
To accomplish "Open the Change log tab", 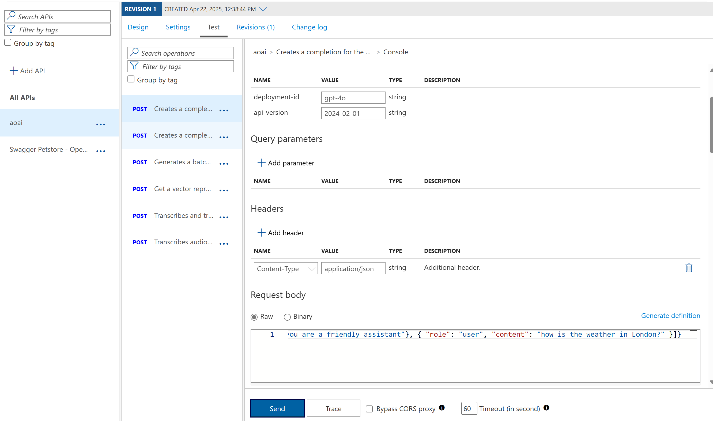I will pyautogui.click(x=309, y=27).
